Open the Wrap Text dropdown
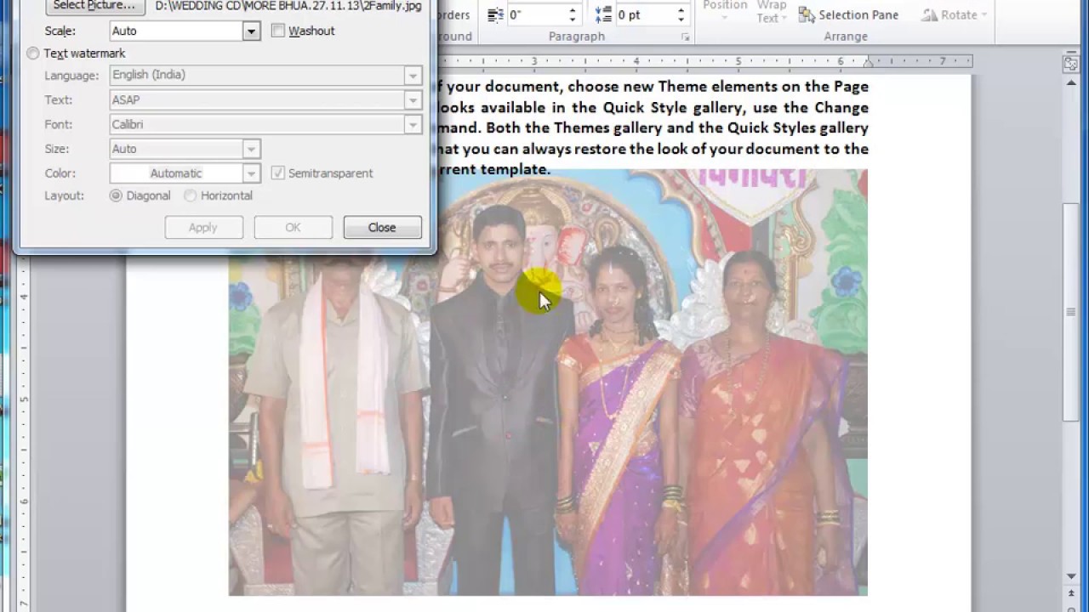The width and height of the screenshot is (1089, 612). pyautogui.click(x=772, y=12)
